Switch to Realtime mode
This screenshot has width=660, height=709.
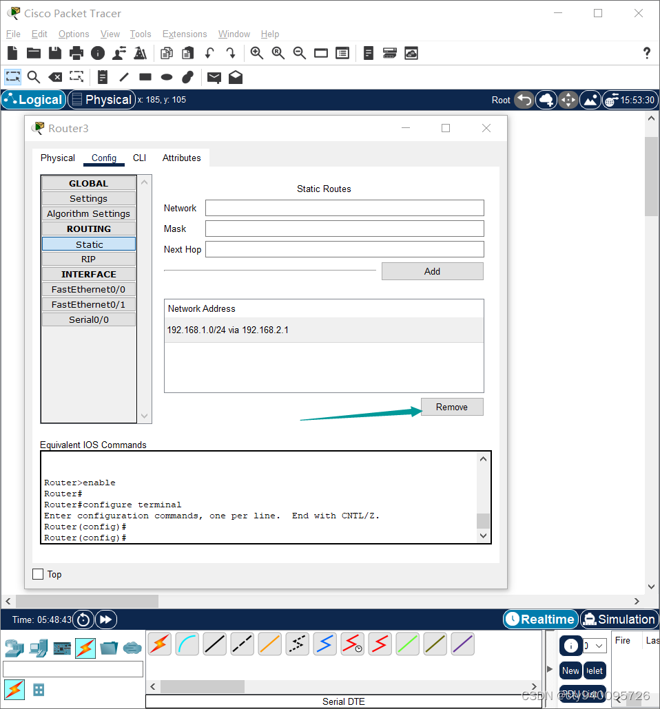(541, 620)
